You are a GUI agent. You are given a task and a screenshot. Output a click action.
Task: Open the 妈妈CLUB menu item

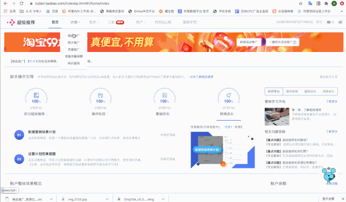163,22
